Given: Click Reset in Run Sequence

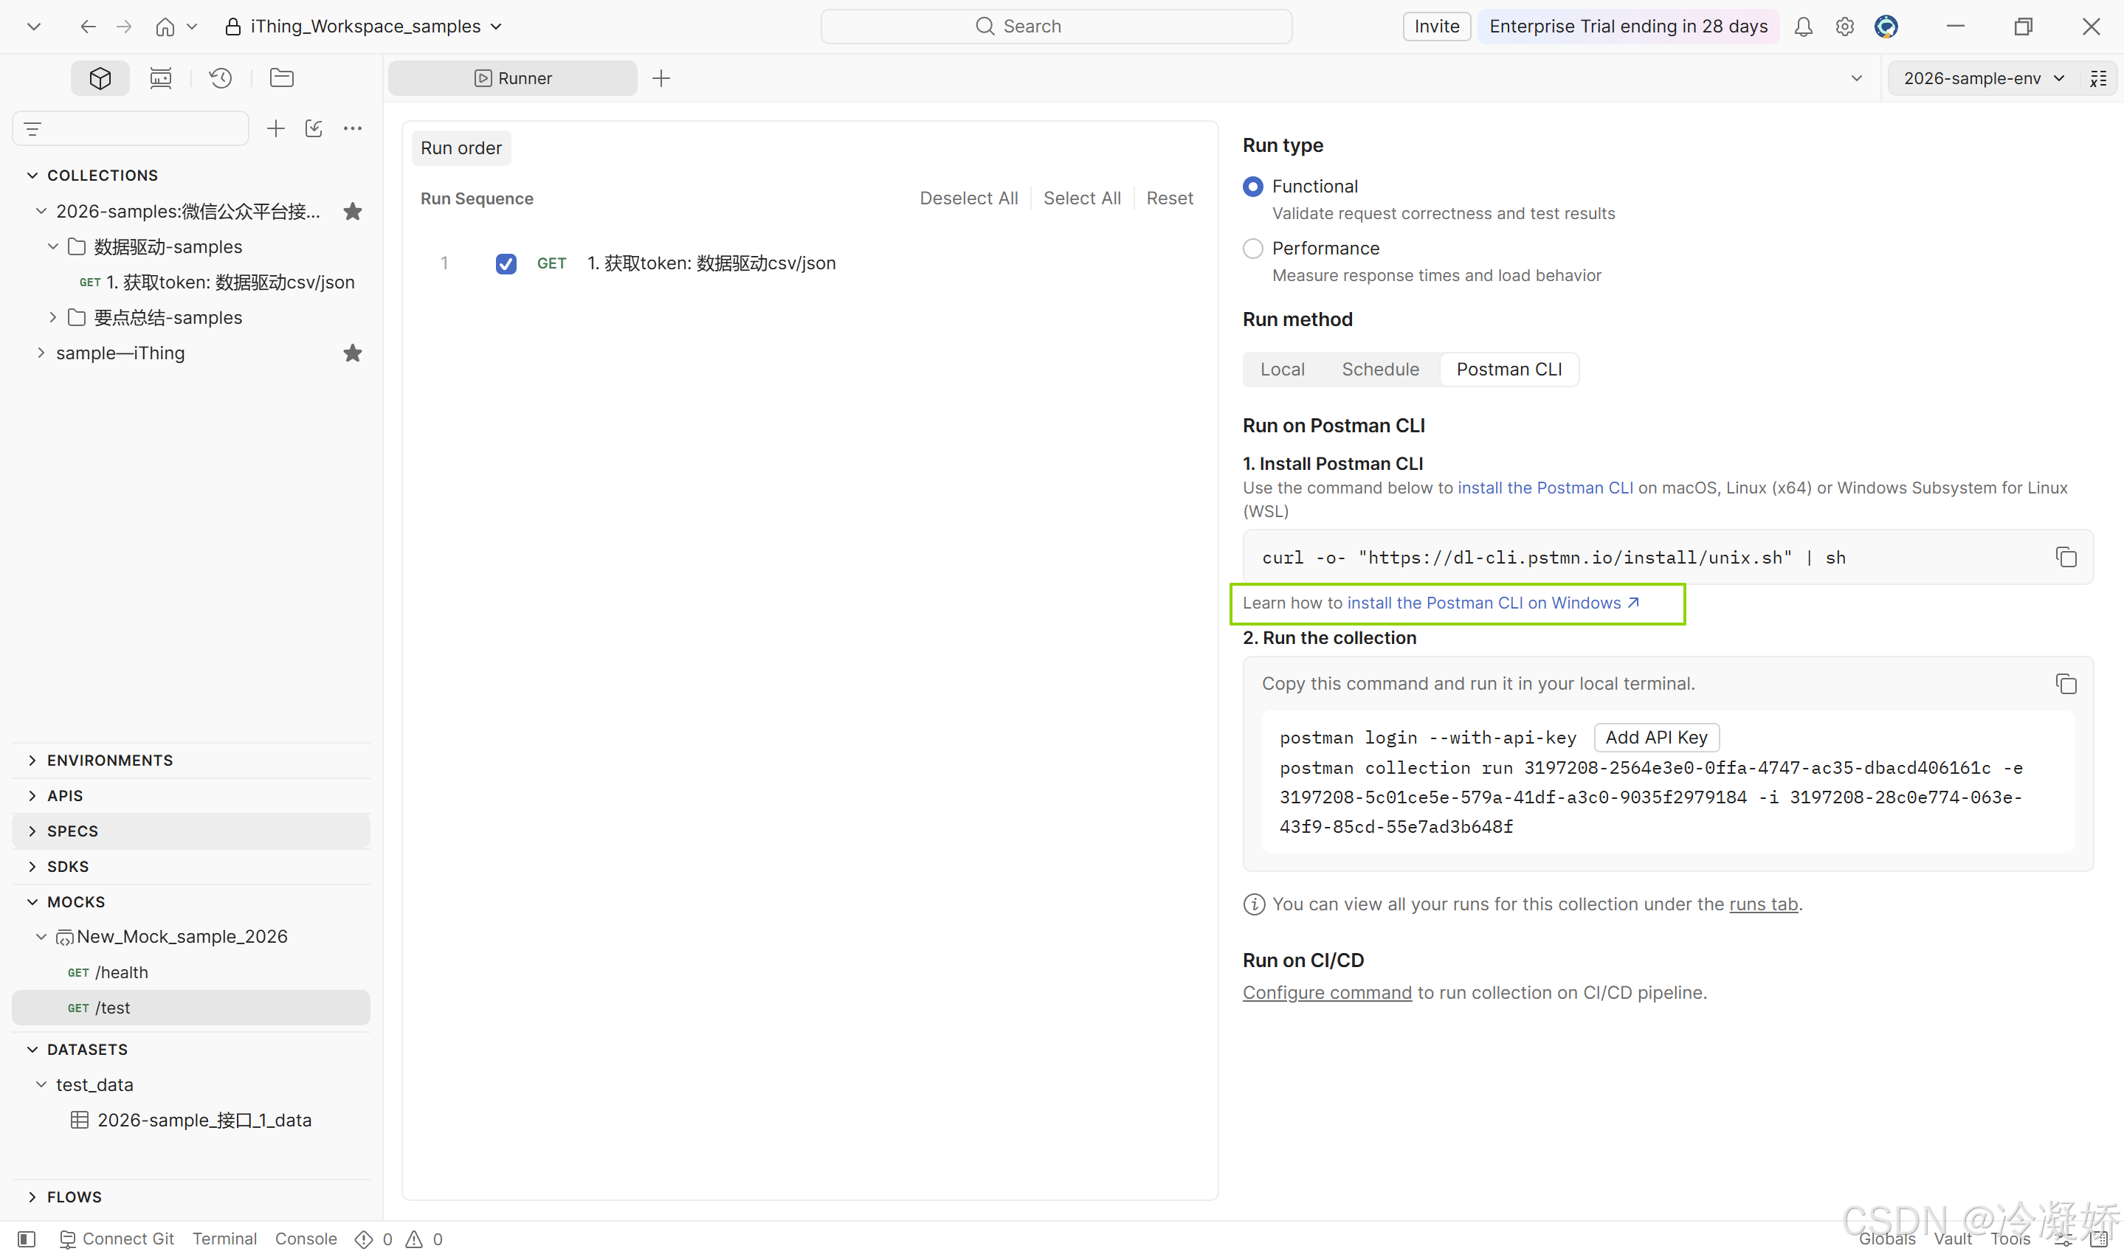Looking at the screenshot, I should 1169,198.
